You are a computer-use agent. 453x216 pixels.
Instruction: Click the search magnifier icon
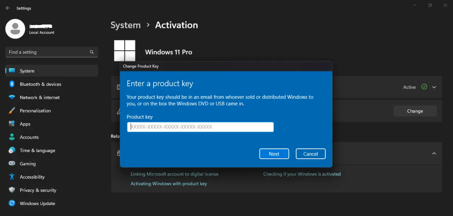[92, 52]
